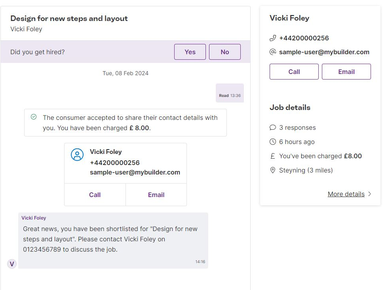Click the contact profile icon on Vicki Foley's card
Image resolution: width=388 pixels, height=290 pixels.
point(77,155)
